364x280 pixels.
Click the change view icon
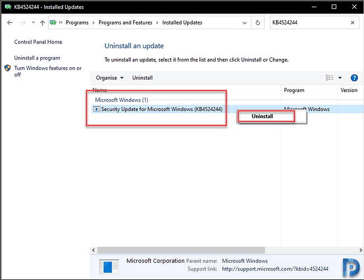330,78
